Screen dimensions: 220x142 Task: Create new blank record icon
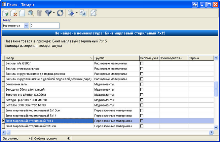pyautogui.click(x=22, y=13)
